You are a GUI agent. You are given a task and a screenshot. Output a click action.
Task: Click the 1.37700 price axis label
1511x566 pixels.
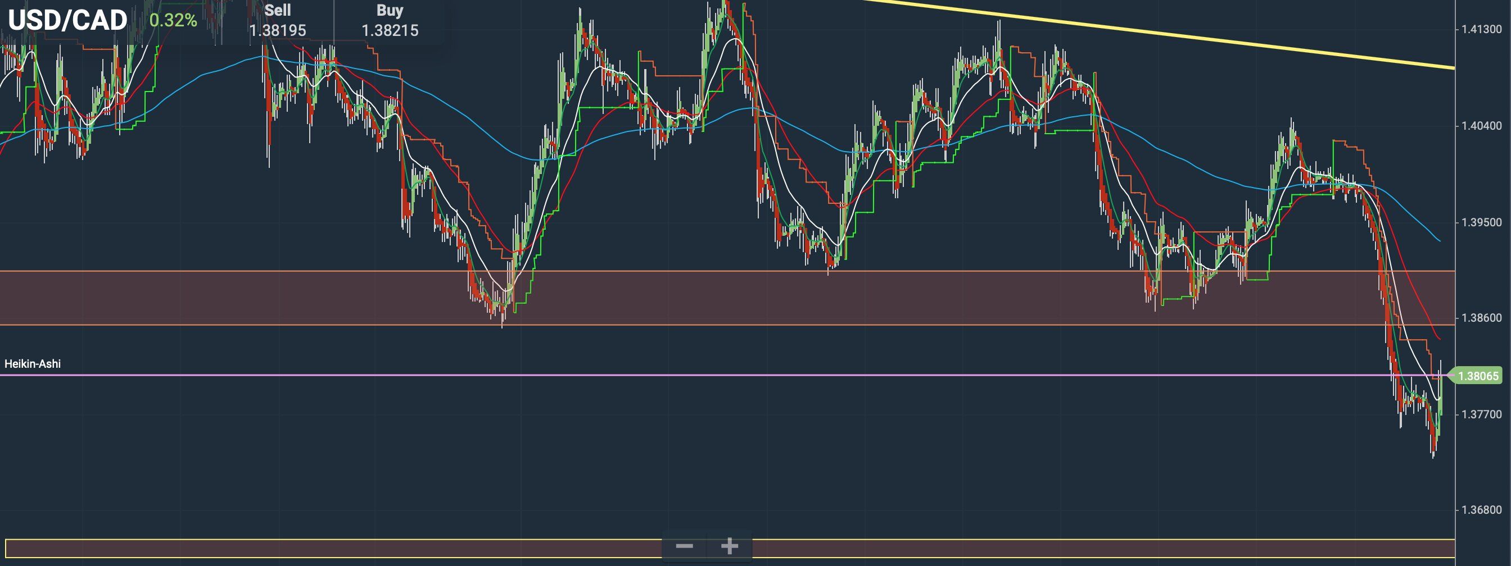click(1481, 415)
